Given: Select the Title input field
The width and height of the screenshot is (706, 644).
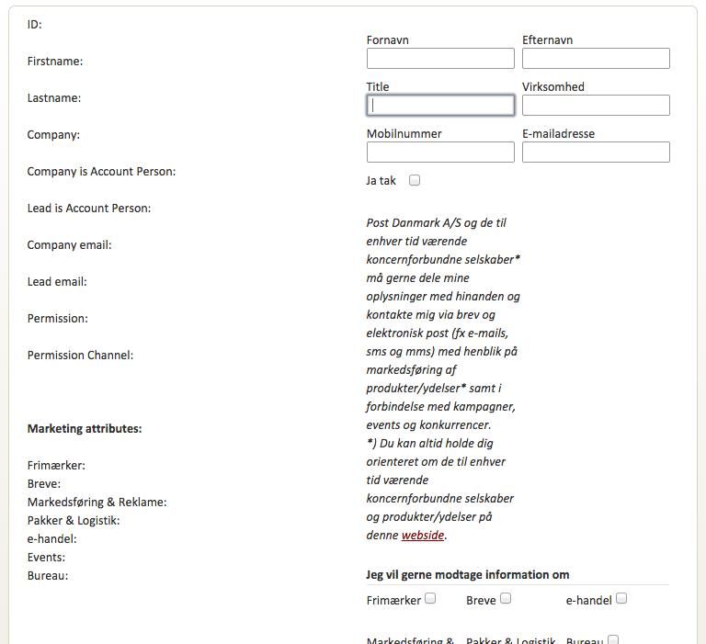Looking at the screenshot, I should [x=440, y=106].
